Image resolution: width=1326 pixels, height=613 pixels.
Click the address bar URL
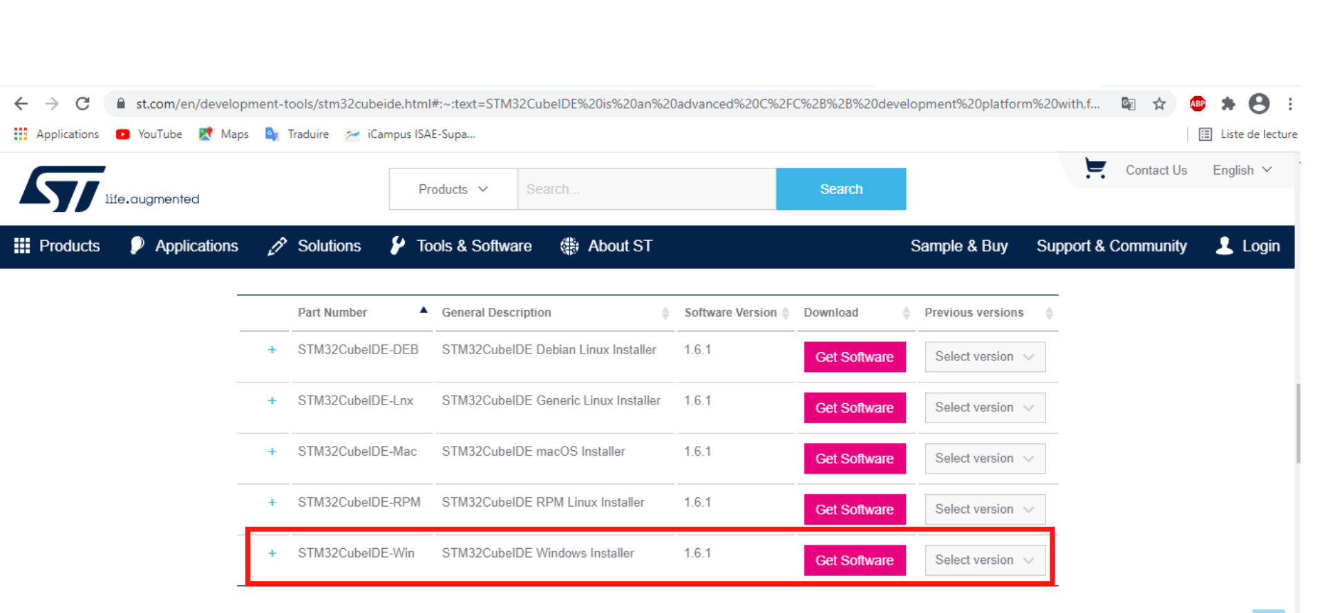[x=617, y=104]
